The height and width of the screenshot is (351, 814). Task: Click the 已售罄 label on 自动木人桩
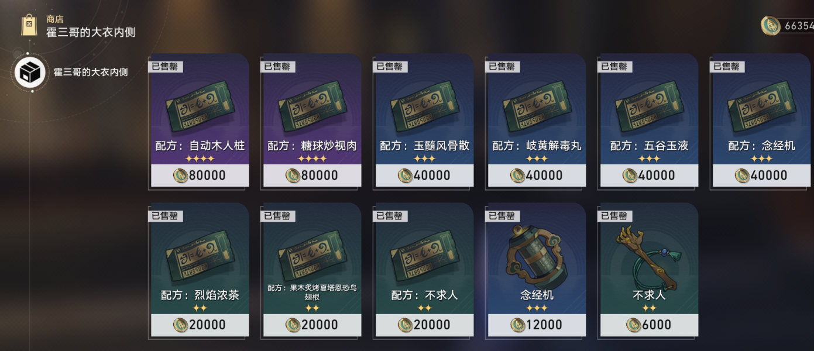165,67
